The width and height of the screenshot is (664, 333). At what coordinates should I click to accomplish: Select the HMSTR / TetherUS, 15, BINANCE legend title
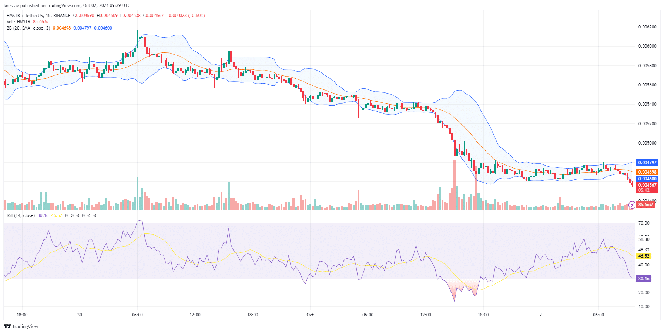(x=38, y=16)
